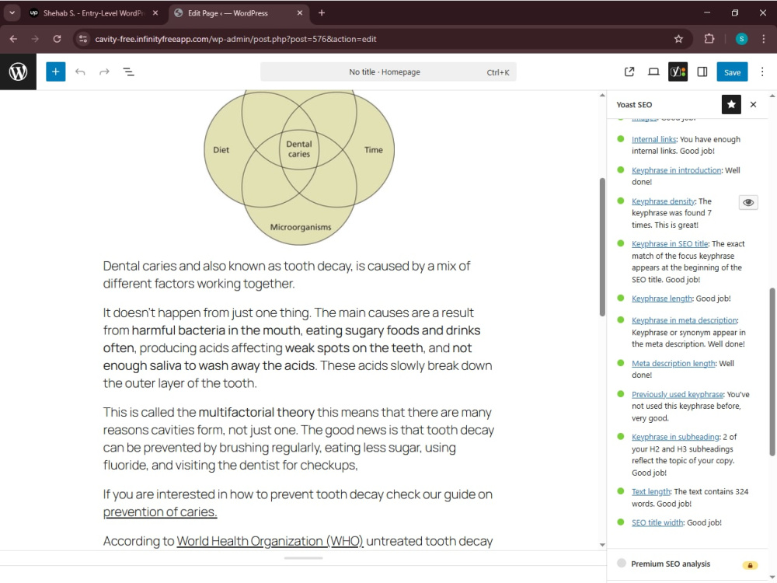Go back in browser history

pos(13,39)
